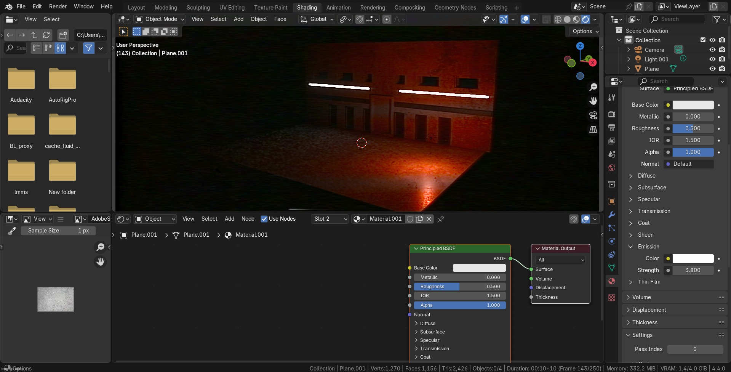
Task: Click the fake user shield for Material.001
Action: click(x=410, y=219)
